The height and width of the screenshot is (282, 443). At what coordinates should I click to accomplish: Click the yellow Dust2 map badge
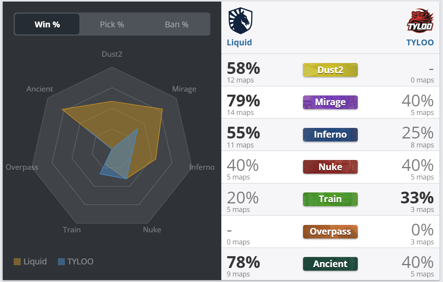pos(330,70)
